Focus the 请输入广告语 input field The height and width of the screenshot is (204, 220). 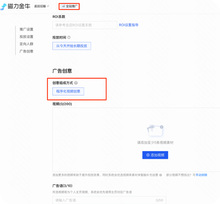[109, 200]
